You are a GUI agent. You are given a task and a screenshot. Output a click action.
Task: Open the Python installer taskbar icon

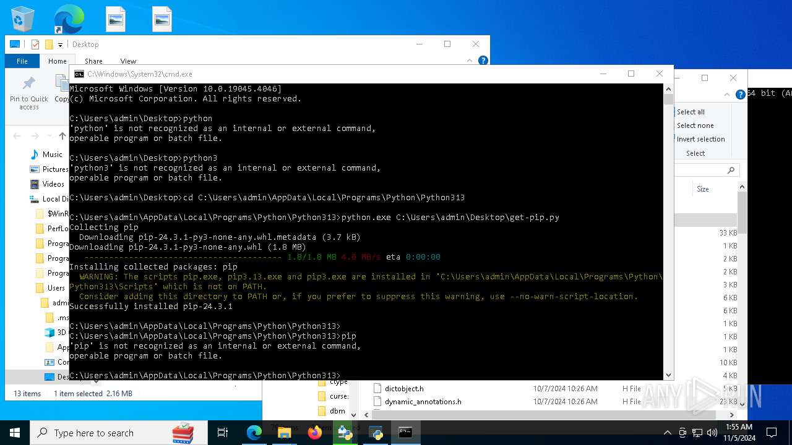(345, 433)
